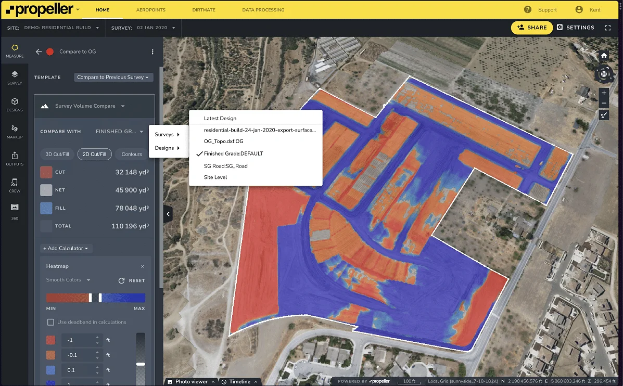
Task: Reset map view with home icon
Action: coord(604,56)
